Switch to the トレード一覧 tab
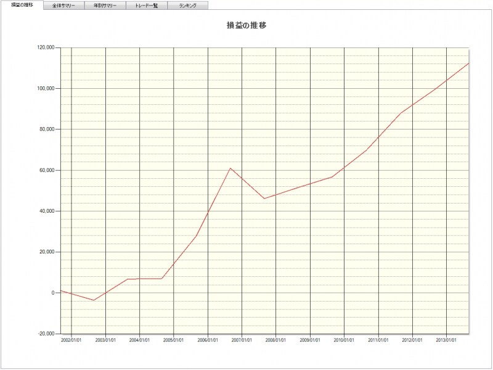Image resolution: width=493 pixels, height=370 pixels. point(147,6)
